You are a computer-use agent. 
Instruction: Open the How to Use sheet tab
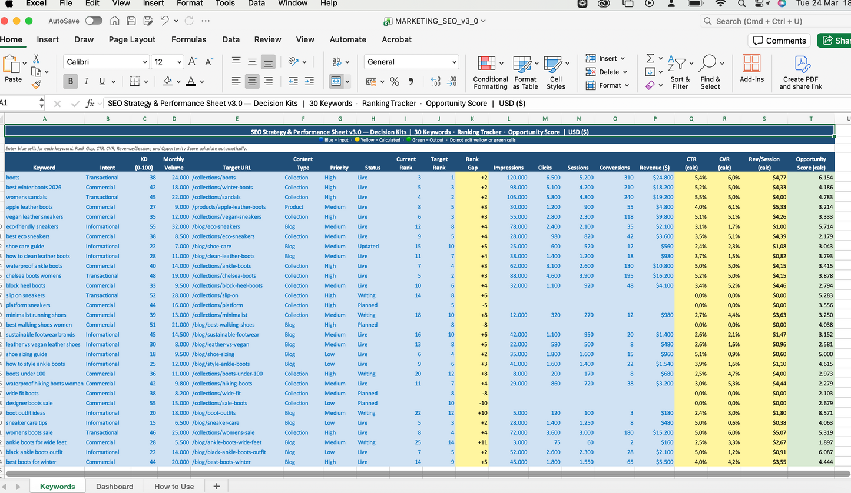pyautogui.click(x=174, y=487)
